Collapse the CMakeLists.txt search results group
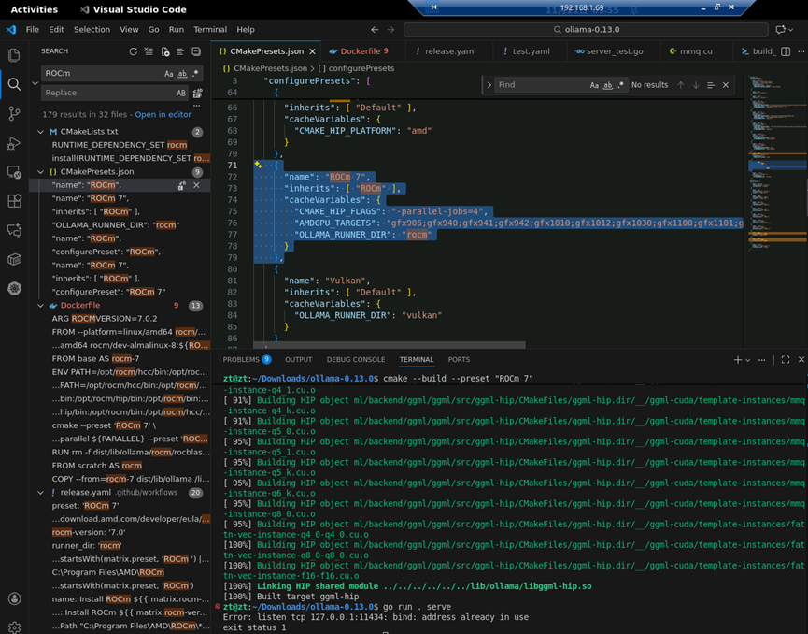This screenshot has height=634, width=808. tap(41, 132)
